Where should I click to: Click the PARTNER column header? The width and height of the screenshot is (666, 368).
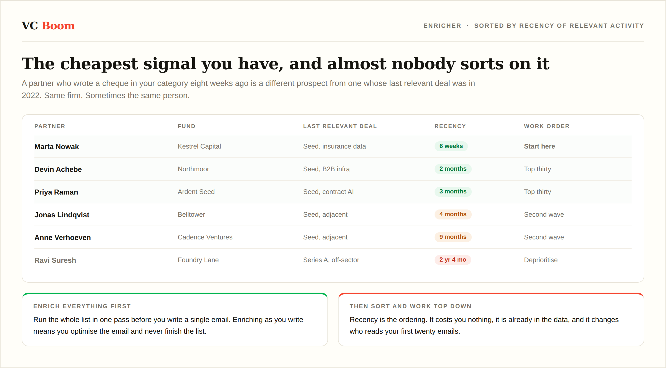[x=50, y=126]
